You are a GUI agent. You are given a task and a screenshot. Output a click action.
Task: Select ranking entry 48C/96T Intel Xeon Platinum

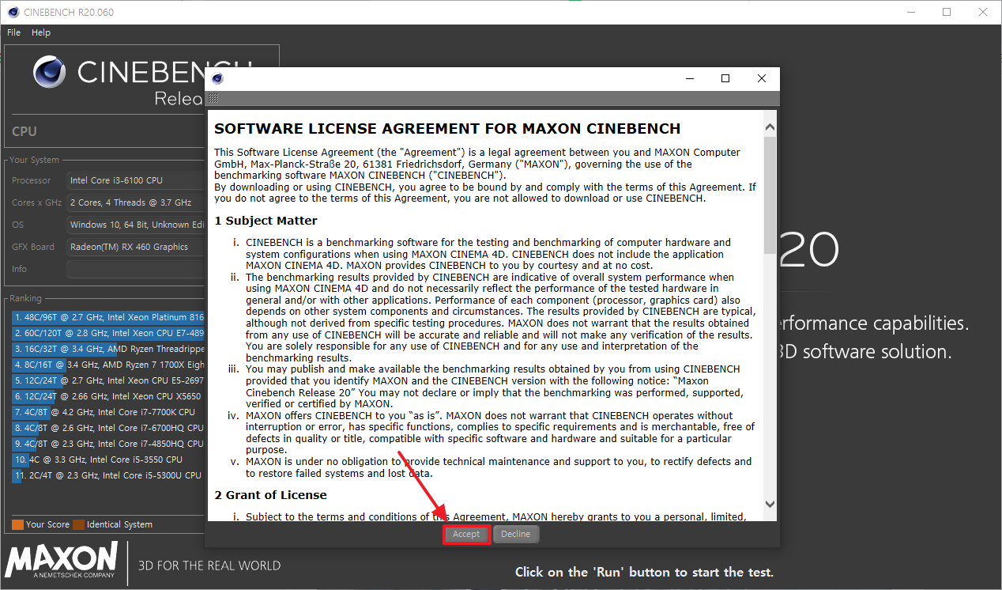click(108, 317)
